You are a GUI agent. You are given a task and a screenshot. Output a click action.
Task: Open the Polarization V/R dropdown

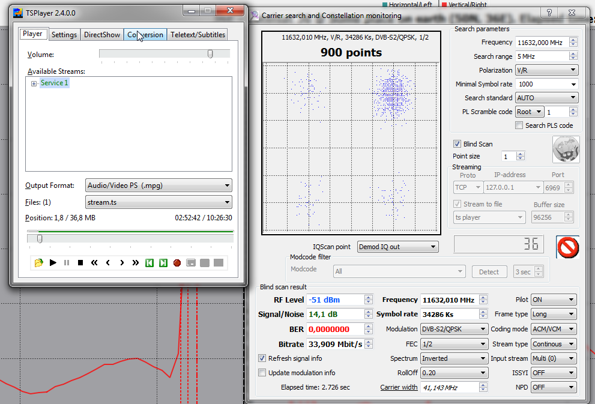[x=546, y=70]
